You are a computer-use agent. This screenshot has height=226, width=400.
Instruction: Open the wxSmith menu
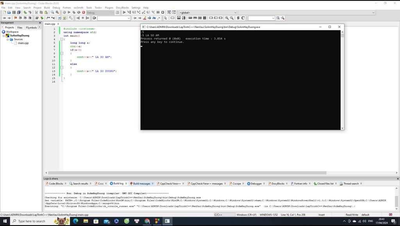click(78, 8)
